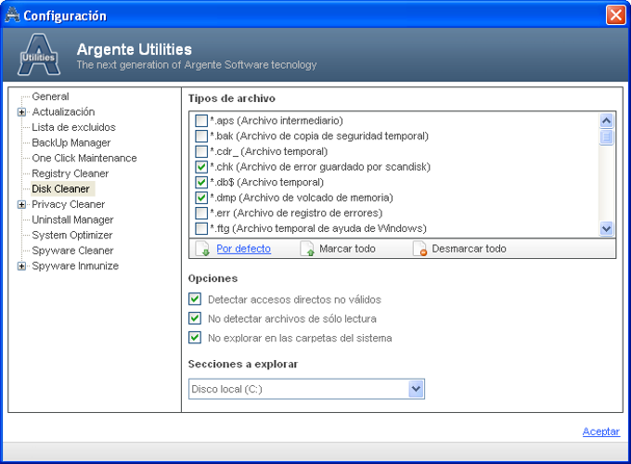Enable the *.bak backup file checkbox
Screen dimensions: 631x464
(201, 136)
